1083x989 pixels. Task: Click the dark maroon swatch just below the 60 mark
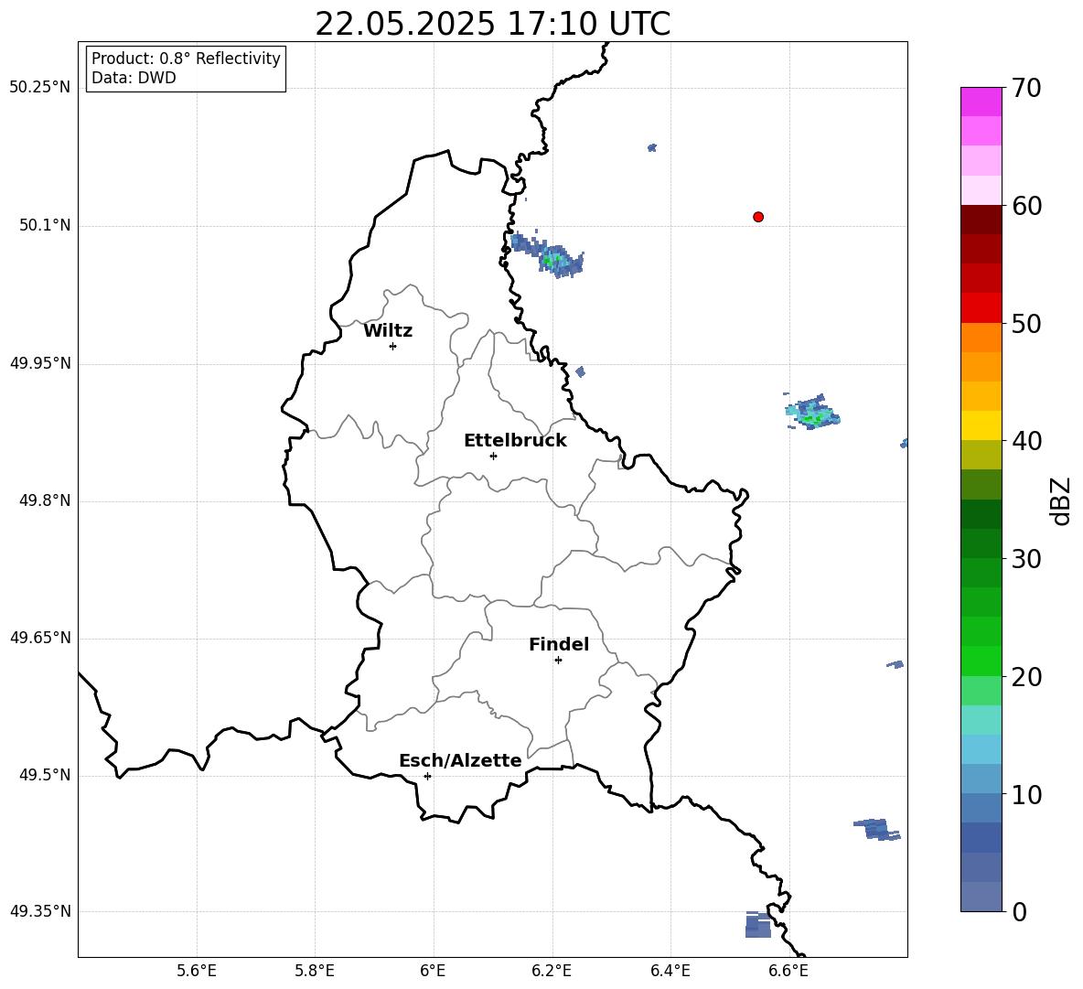click(x=981, y=220)
